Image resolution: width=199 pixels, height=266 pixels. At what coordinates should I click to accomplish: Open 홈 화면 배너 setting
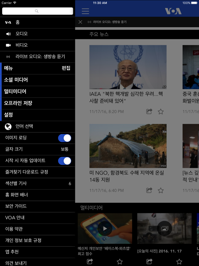[38, 195]
